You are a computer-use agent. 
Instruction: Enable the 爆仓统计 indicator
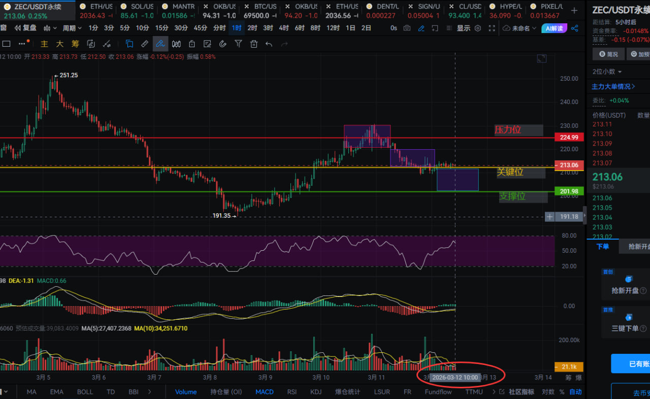pos(348,391)
